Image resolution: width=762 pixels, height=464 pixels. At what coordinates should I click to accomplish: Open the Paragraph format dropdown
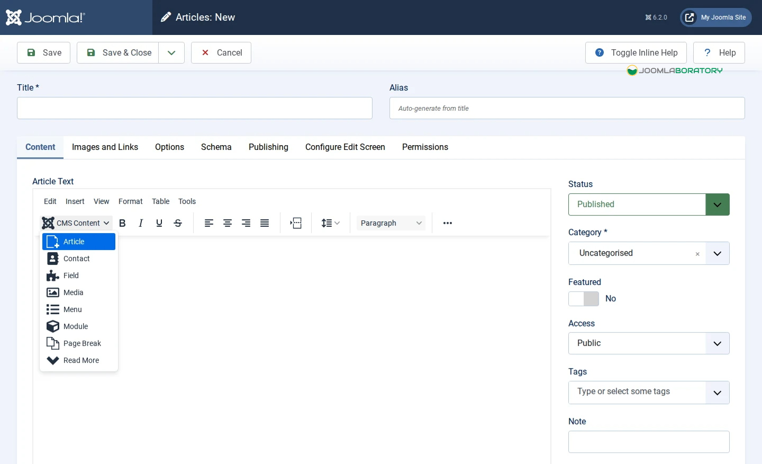click(391, 223)
